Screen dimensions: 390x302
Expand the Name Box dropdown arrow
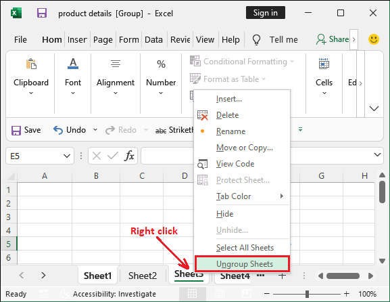coord(67,156)
